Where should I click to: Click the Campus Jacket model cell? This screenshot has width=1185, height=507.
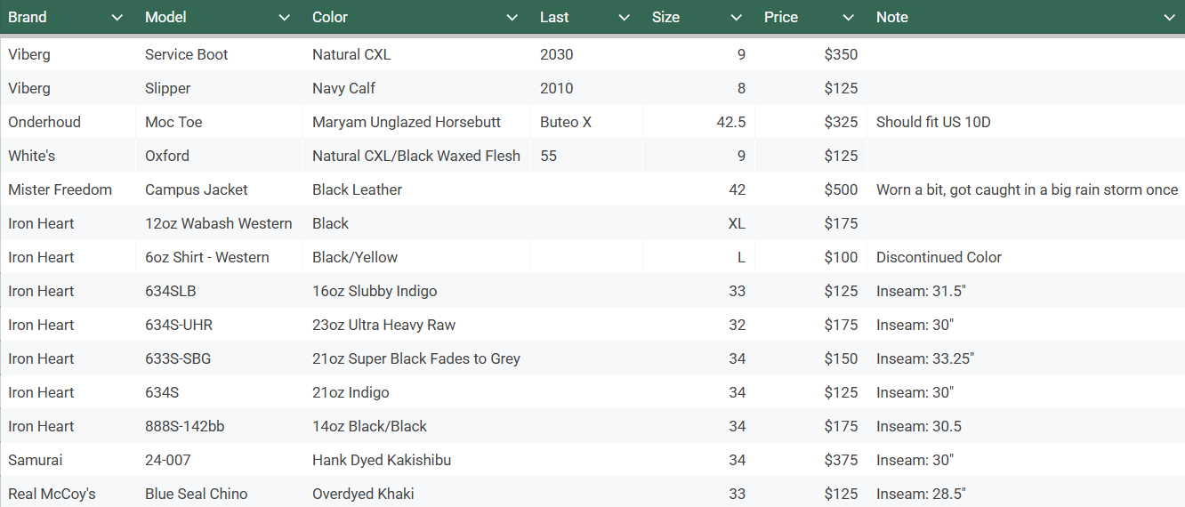pyautogui.click(x=219, y=189)
